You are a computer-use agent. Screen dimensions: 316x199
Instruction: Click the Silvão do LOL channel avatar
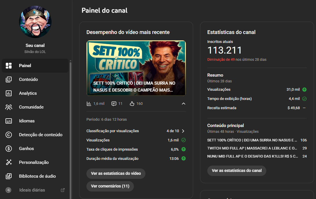coord(35,22)
